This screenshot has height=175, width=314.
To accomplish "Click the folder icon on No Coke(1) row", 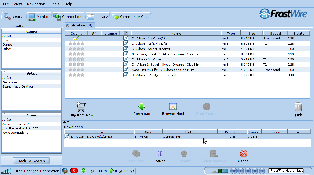I will 76,38.
